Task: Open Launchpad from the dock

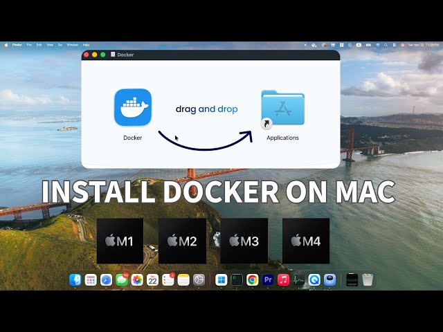Action: tap(91, 279)
